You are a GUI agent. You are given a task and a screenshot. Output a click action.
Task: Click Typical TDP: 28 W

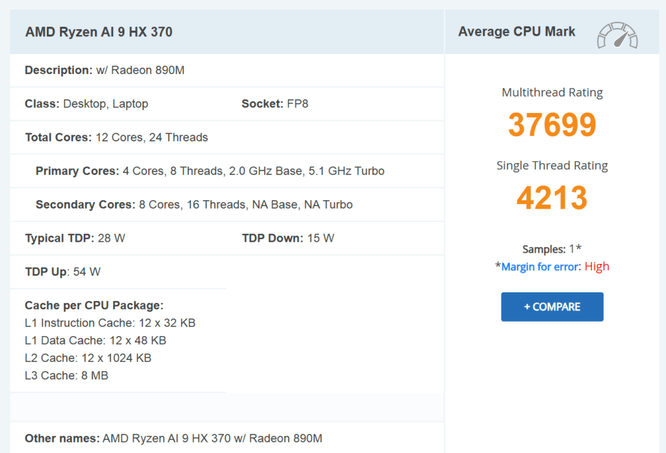pos(75,238)
